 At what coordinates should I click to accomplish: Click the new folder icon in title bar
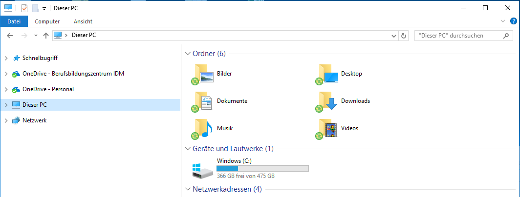pyautogui.click(x=35, y=8)
